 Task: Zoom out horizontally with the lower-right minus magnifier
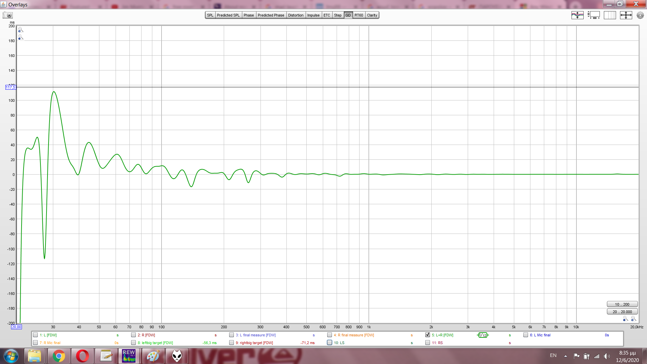click(x=625, y=319)
